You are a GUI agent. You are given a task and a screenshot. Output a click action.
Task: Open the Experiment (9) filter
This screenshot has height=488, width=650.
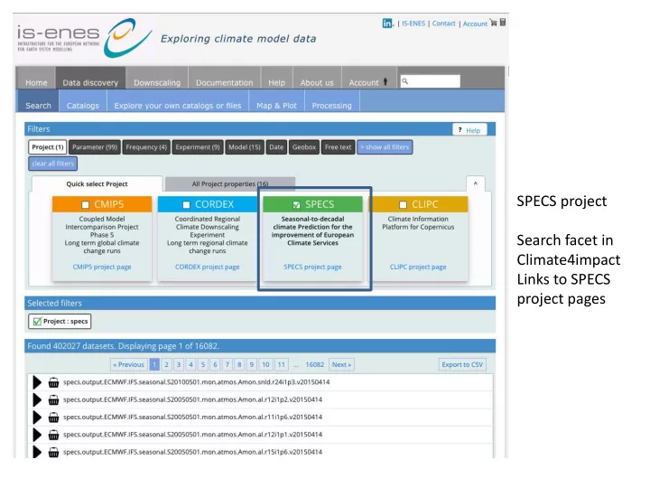click(x=198, y=147)
